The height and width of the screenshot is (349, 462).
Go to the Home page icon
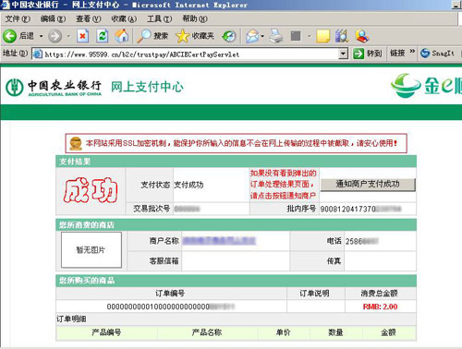[122, 36]
